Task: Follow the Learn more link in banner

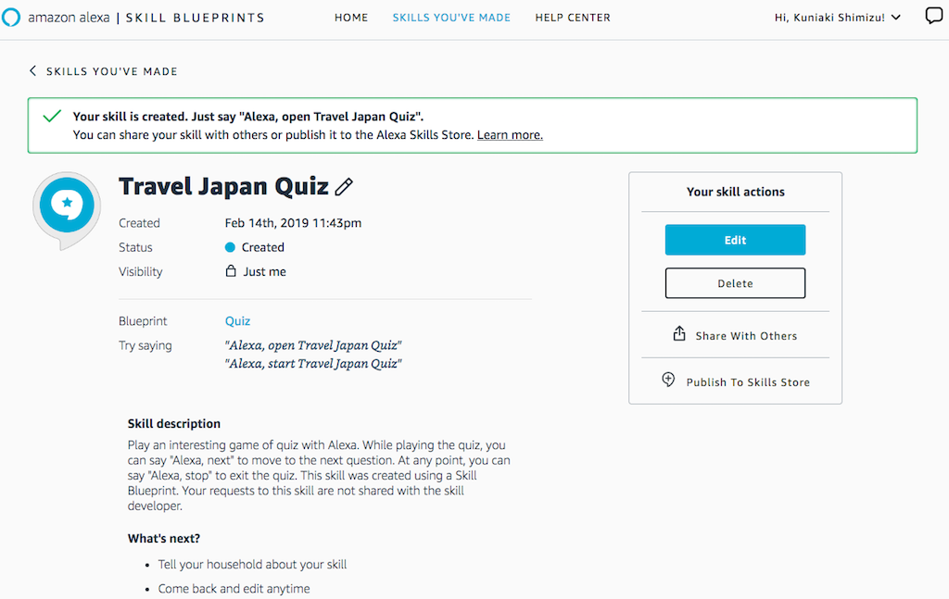Action: (510, 135)
